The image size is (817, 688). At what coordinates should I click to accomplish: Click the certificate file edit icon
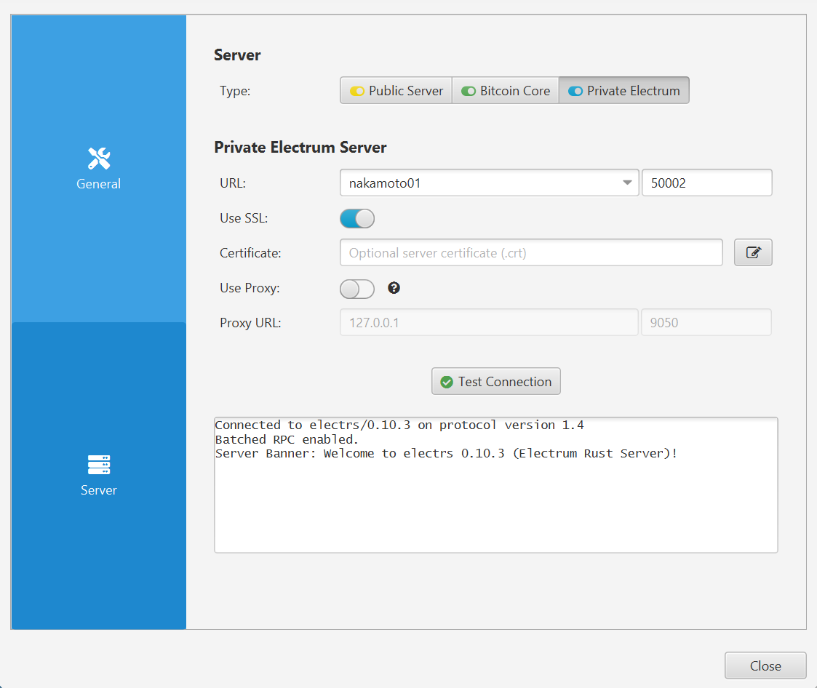coord(753,253)
